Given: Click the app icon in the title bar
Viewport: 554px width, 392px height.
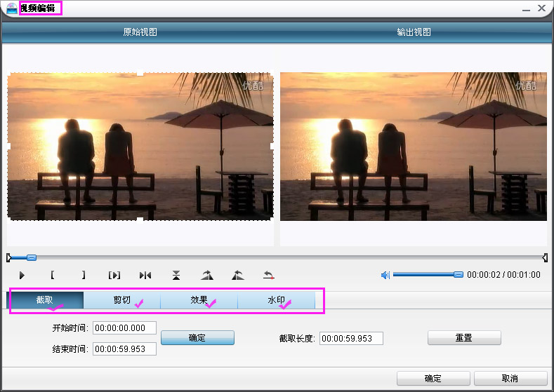Looking at the screenshot, I should (x=12, y=8).
